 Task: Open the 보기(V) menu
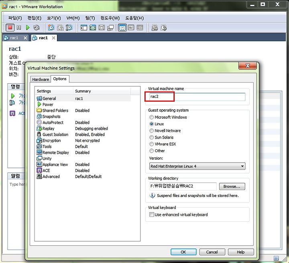pos(54,18)
